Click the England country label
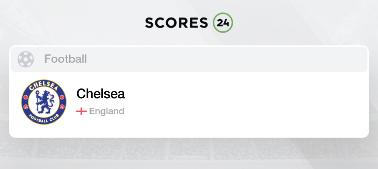The width and height of the screenshot is (378, 169). tap(107, 112)
